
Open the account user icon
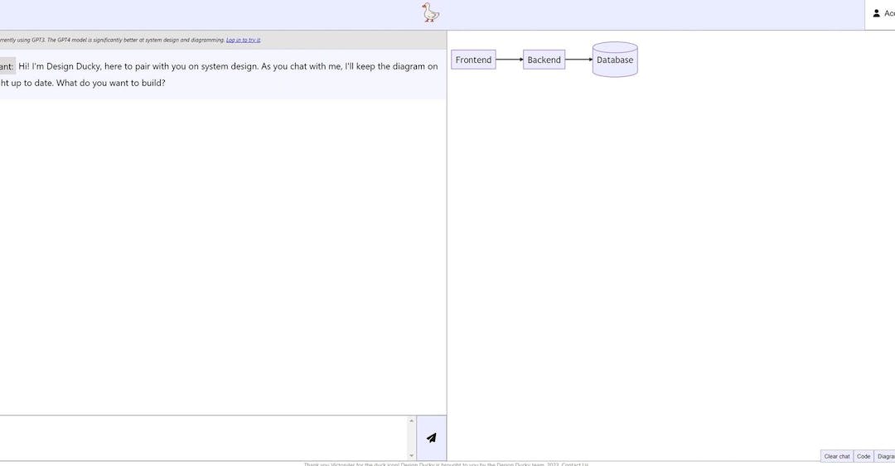877,13
